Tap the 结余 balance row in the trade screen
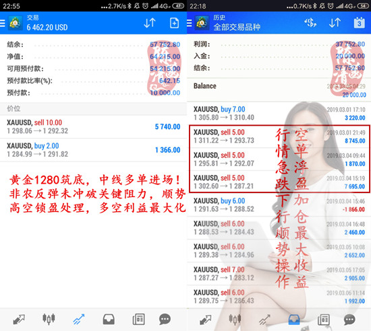 coord(94,44)
